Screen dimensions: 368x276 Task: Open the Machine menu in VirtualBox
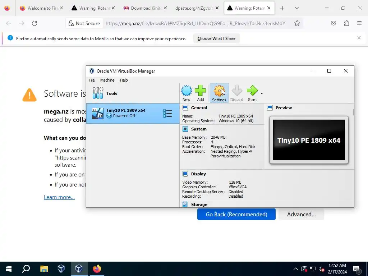coord(107,80)
